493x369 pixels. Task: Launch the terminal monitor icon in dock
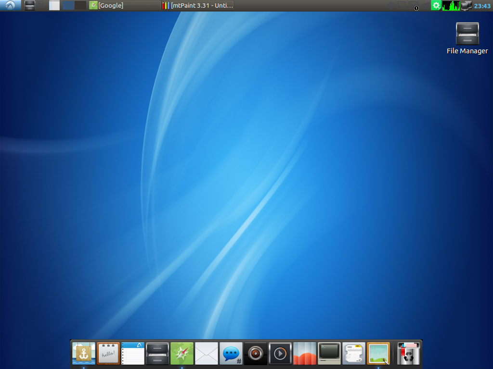point(329,354)
